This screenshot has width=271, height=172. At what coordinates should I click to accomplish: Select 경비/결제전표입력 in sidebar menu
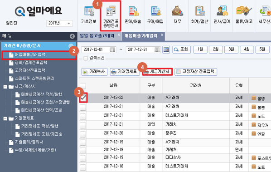31,63
